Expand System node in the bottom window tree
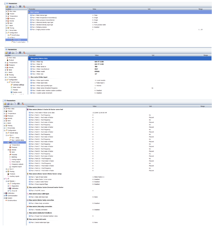The width and height of the screenshot is (217, 230). pyautogui.click(x=4, y=198)
